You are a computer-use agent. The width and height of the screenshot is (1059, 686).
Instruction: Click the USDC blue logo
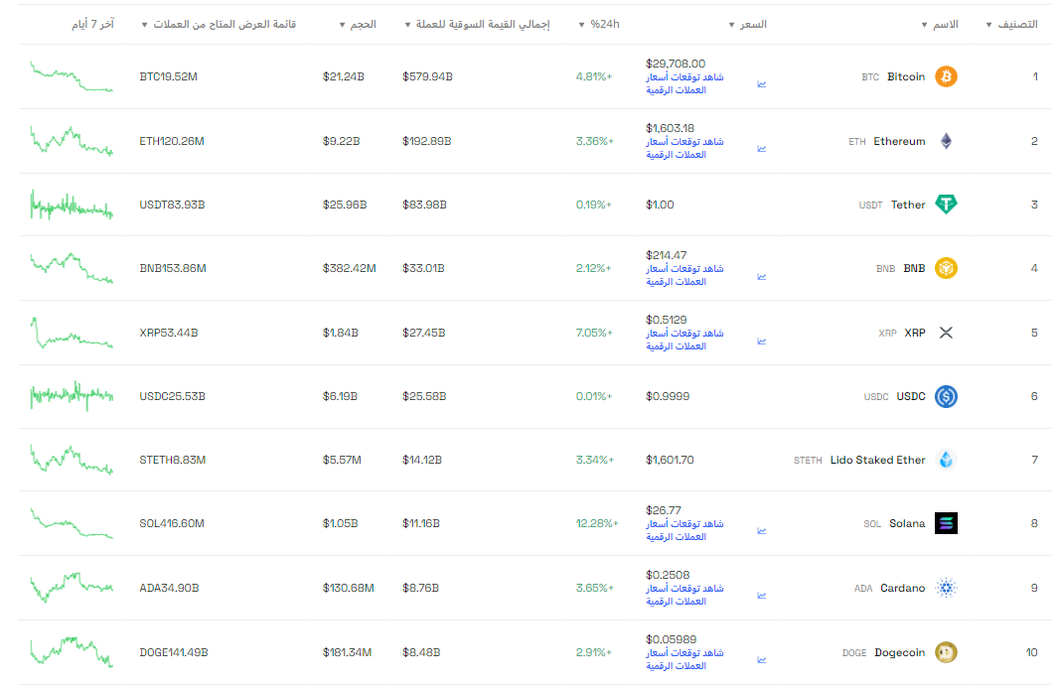(946, 396)
